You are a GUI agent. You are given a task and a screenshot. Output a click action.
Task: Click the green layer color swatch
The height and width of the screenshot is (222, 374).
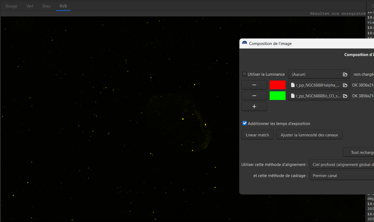point(277,96)
